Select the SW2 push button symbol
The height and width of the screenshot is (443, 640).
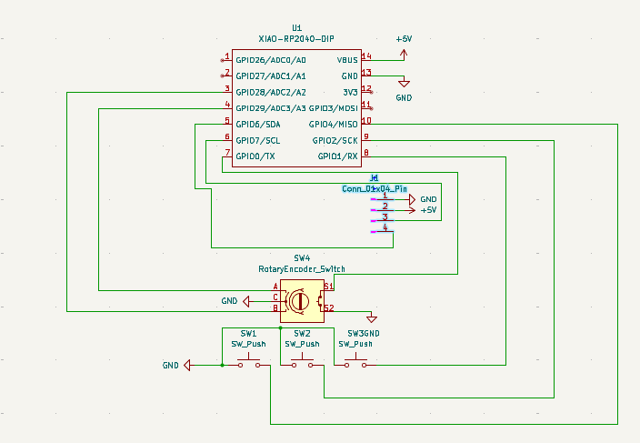tap(302, 363)
